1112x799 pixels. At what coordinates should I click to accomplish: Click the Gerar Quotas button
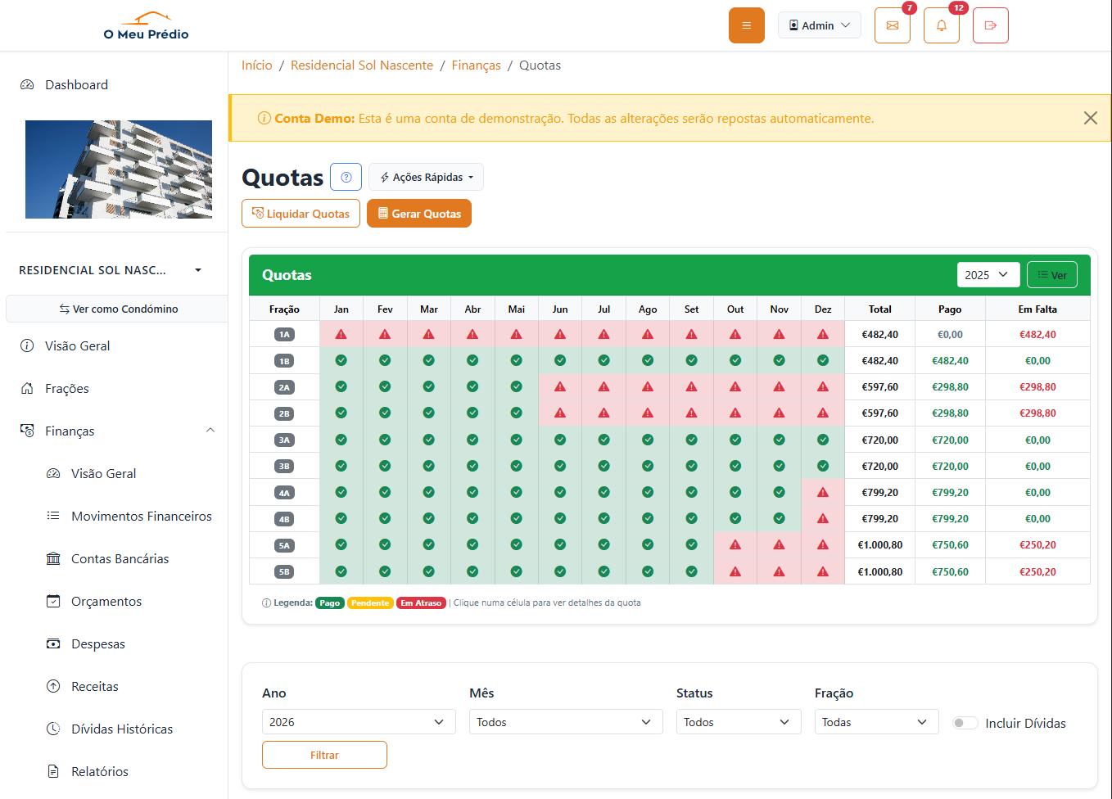(418, 214)
